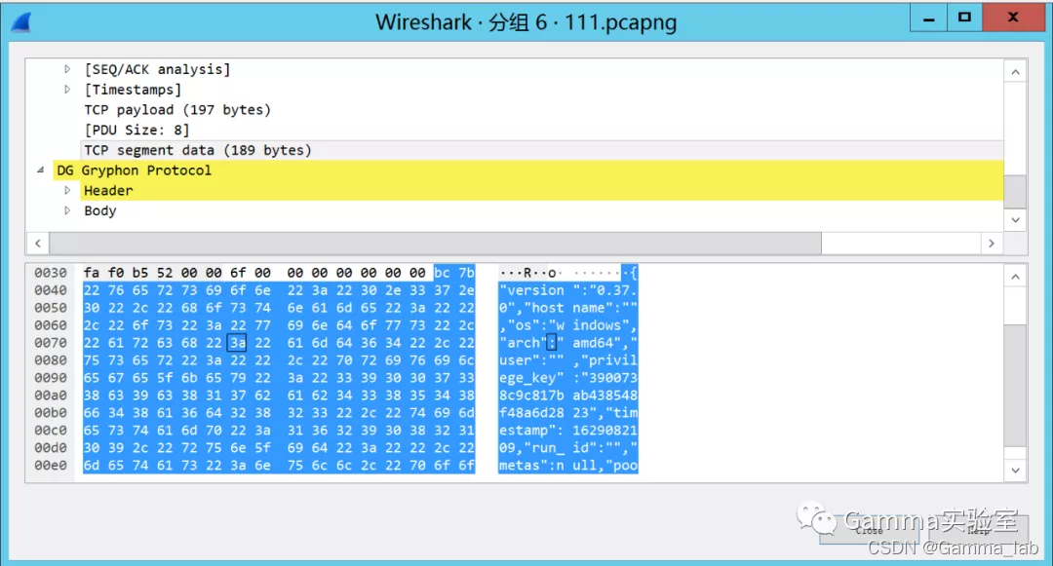Click hex byte bc at offset 0030
The image size is (1053, 566).
(442, 273)
